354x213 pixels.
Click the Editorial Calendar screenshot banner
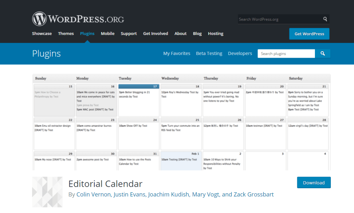(181, 122)
